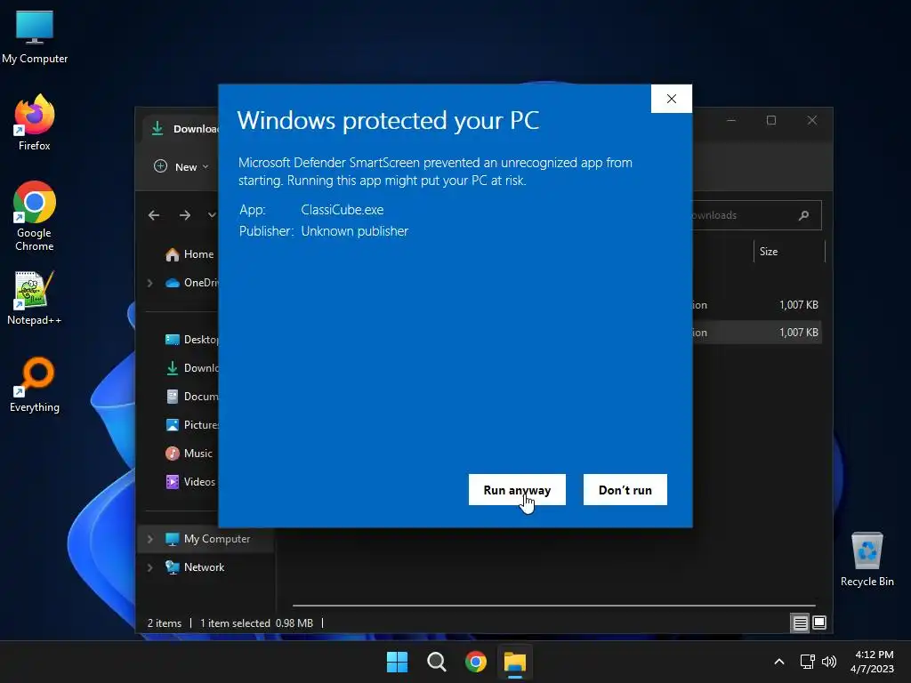Expand the Network tree node
The height and width of the screenshot is (683, 911).
pos(149,567)
